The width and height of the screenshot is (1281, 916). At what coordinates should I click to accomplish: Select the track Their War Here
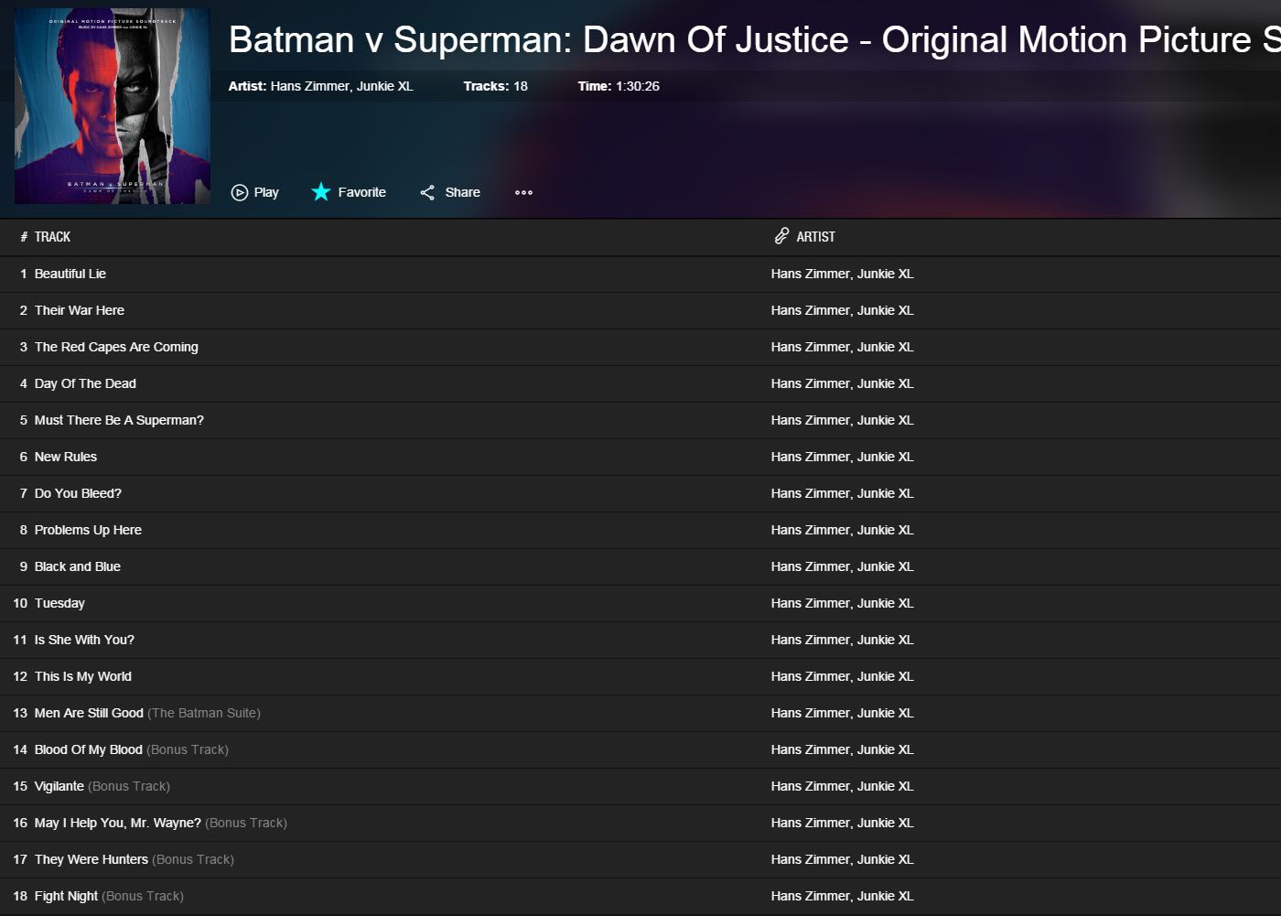(80, 310)
